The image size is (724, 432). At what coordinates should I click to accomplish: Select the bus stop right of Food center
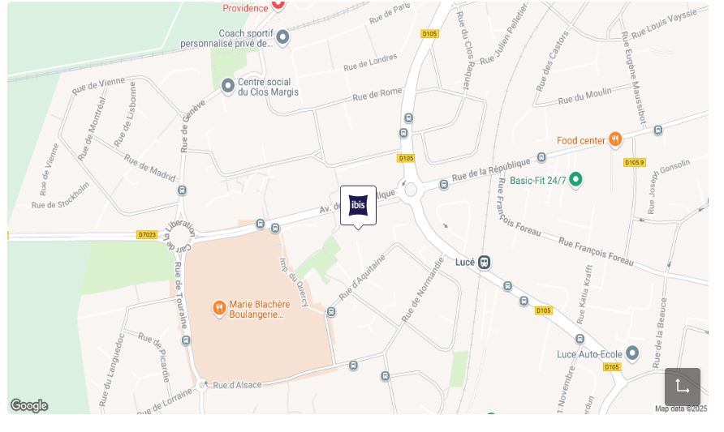(x=658, y=130)
